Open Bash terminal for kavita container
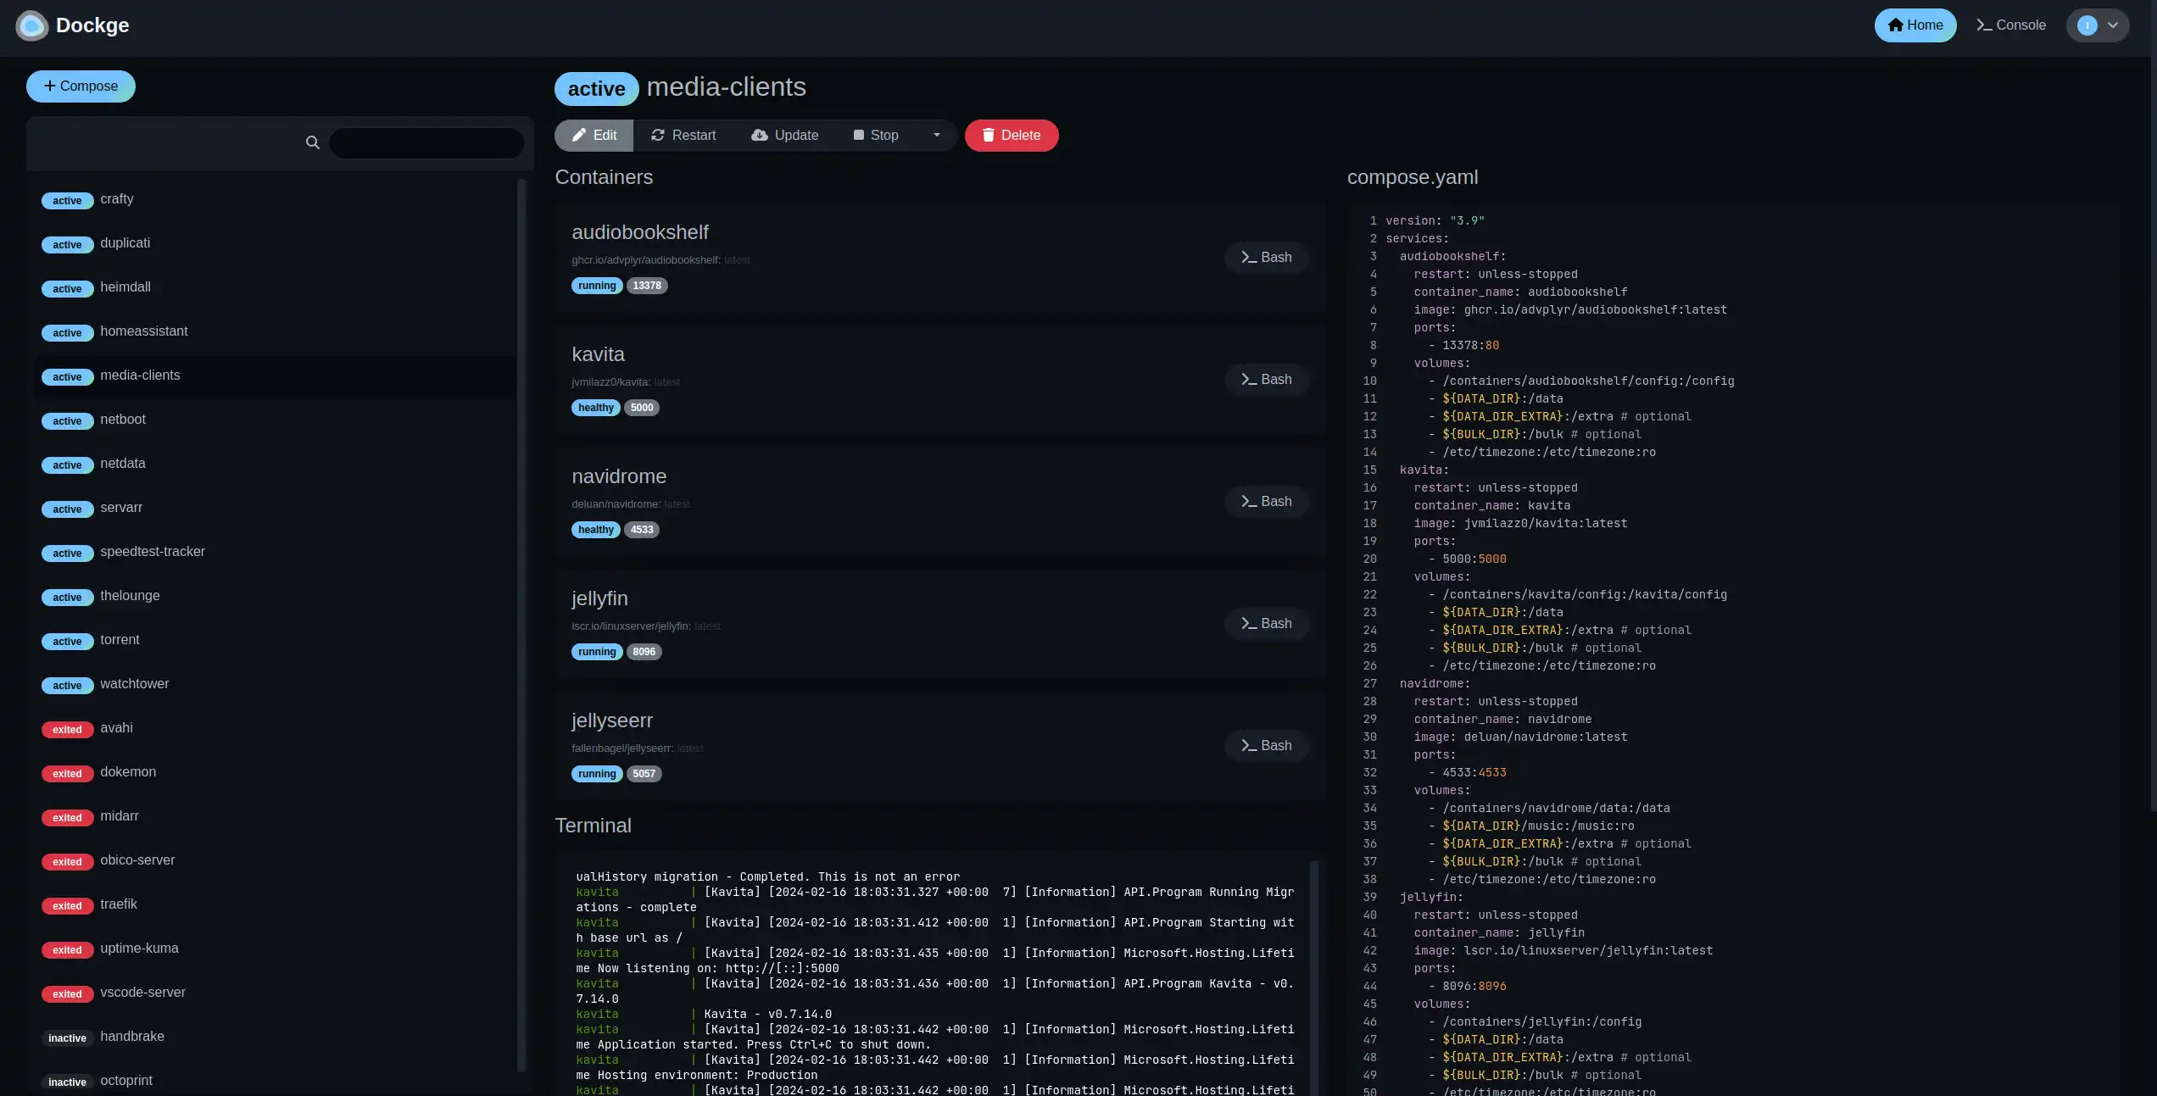Viewport: 2157px width, 1096px height. pos(1266,380)
